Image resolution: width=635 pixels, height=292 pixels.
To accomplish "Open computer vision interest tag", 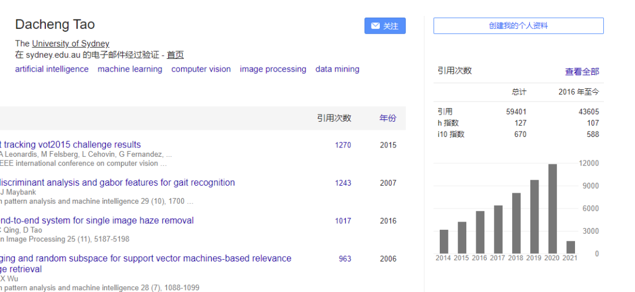I will pos(201,69).
